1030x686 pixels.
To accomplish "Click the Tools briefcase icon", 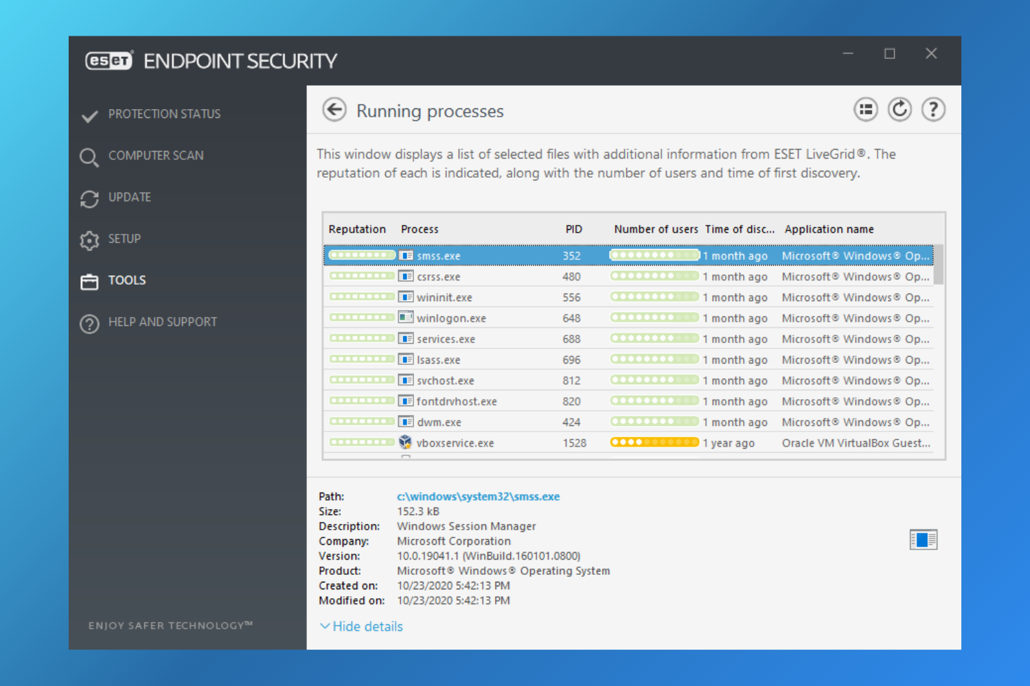I will [89, 282].
